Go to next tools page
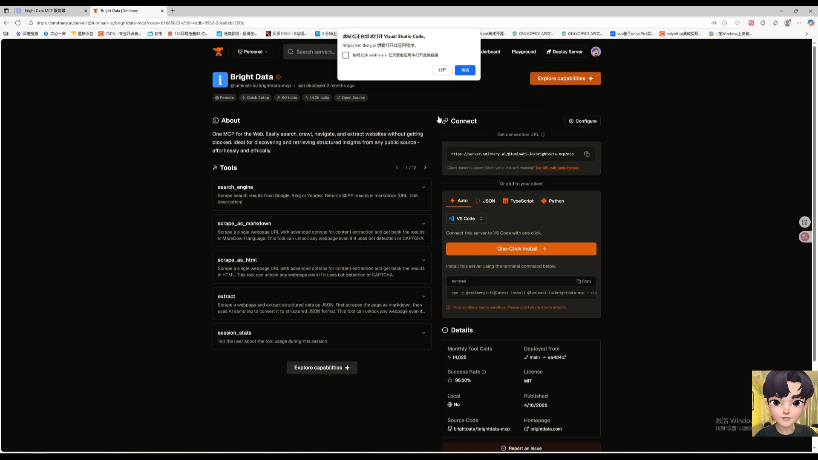818x460 pixels. (x=425, y=168)
